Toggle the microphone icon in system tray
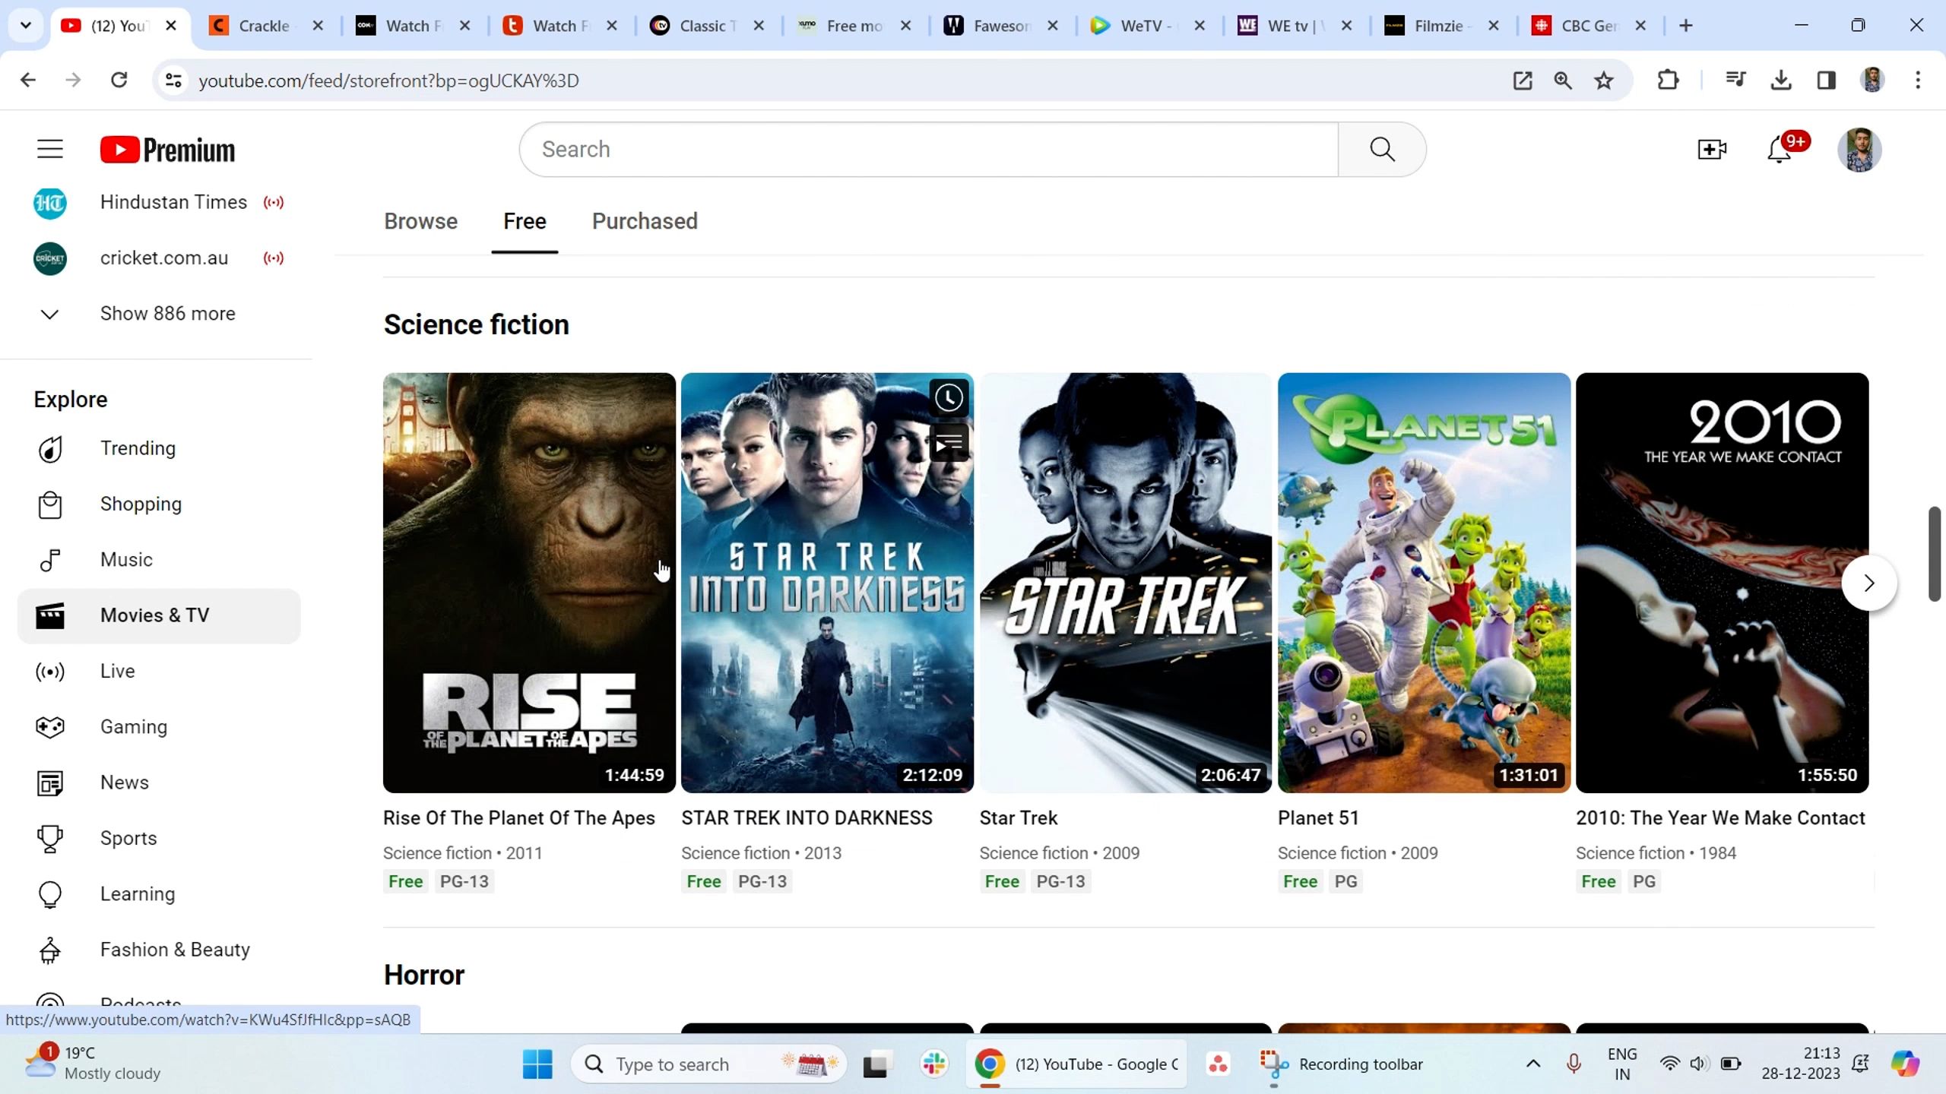The image size is (1946, 1094). 1574,1064
